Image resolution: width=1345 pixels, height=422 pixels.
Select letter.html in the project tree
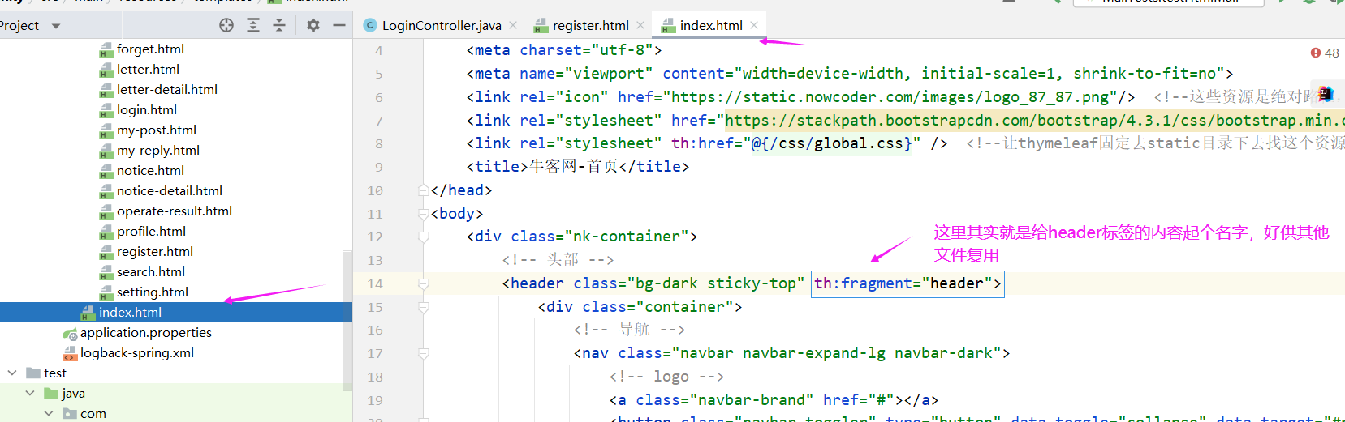pos(148,70)
